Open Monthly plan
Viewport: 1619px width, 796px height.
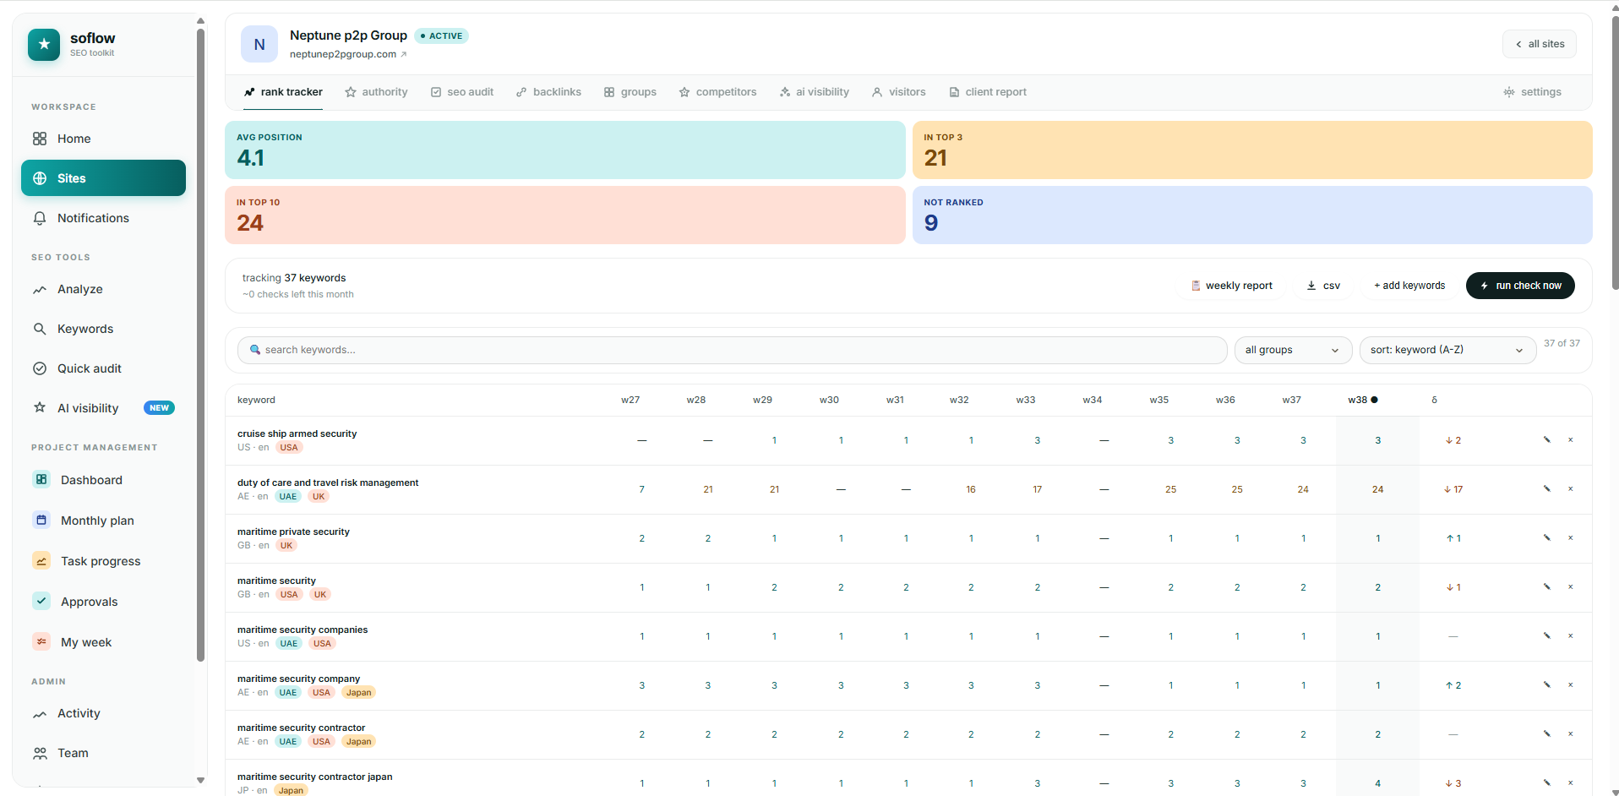tap(103, 521)
